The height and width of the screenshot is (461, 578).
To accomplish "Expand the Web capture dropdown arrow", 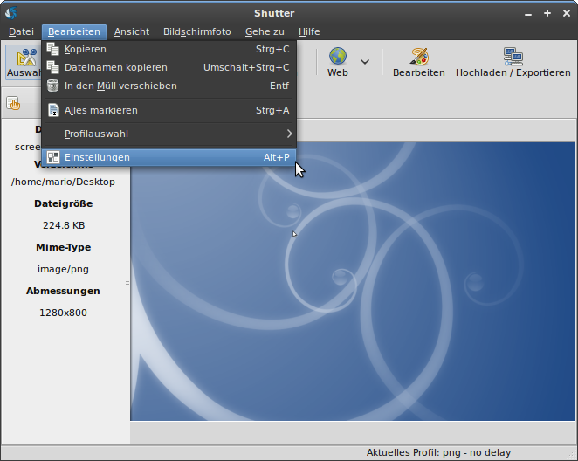I will 365,62.
